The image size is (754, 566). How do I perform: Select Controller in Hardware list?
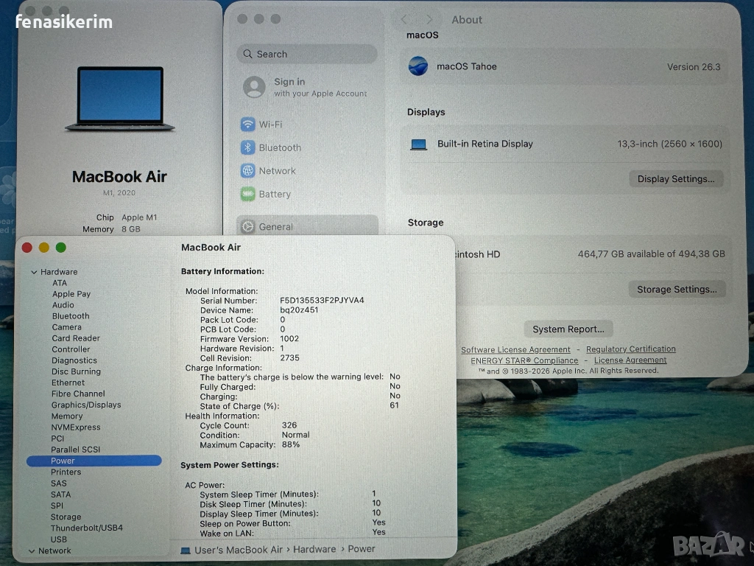(x=71, y=349)
